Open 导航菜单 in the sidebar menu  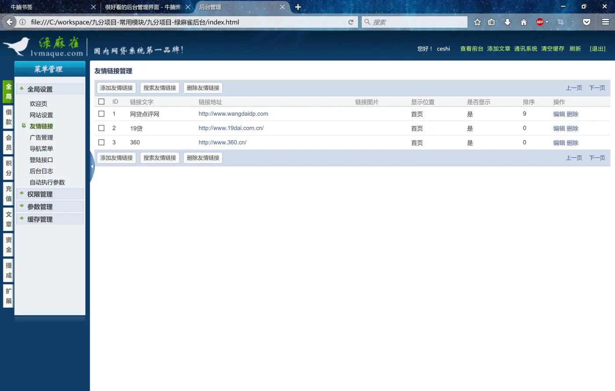(41, 149)
